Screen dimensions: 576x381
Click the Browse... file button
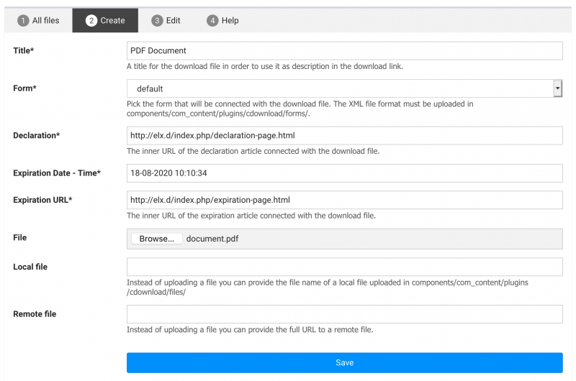[x=156, y=239]
